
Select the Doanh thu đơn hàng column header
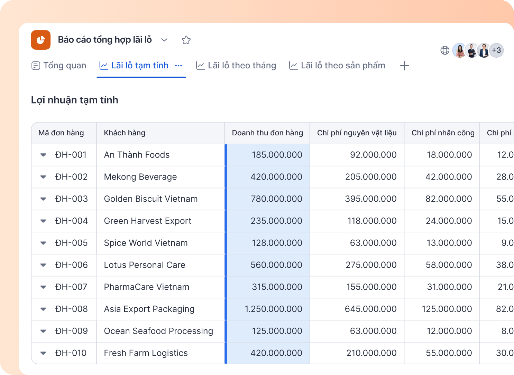(x=267, y=133)
